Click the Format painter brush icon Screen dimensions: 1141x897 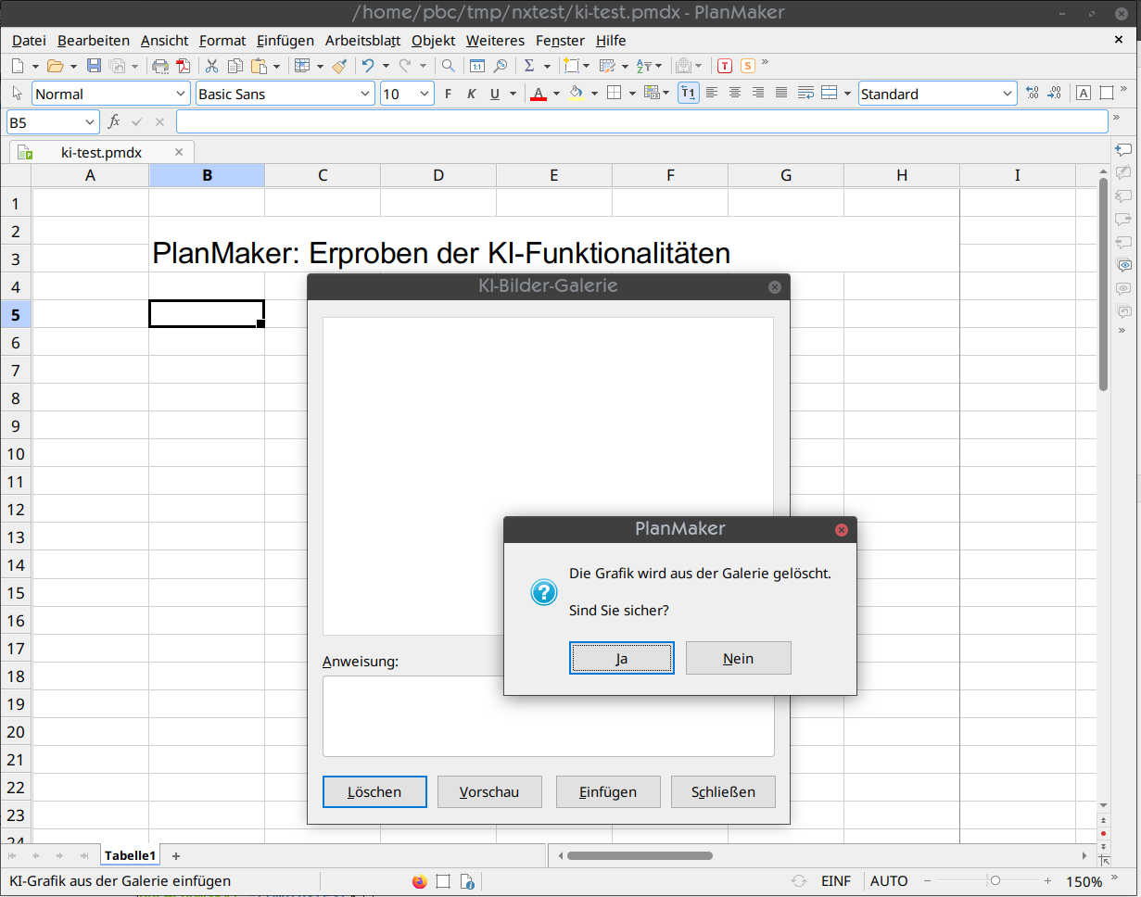click(x=339, y=66)
